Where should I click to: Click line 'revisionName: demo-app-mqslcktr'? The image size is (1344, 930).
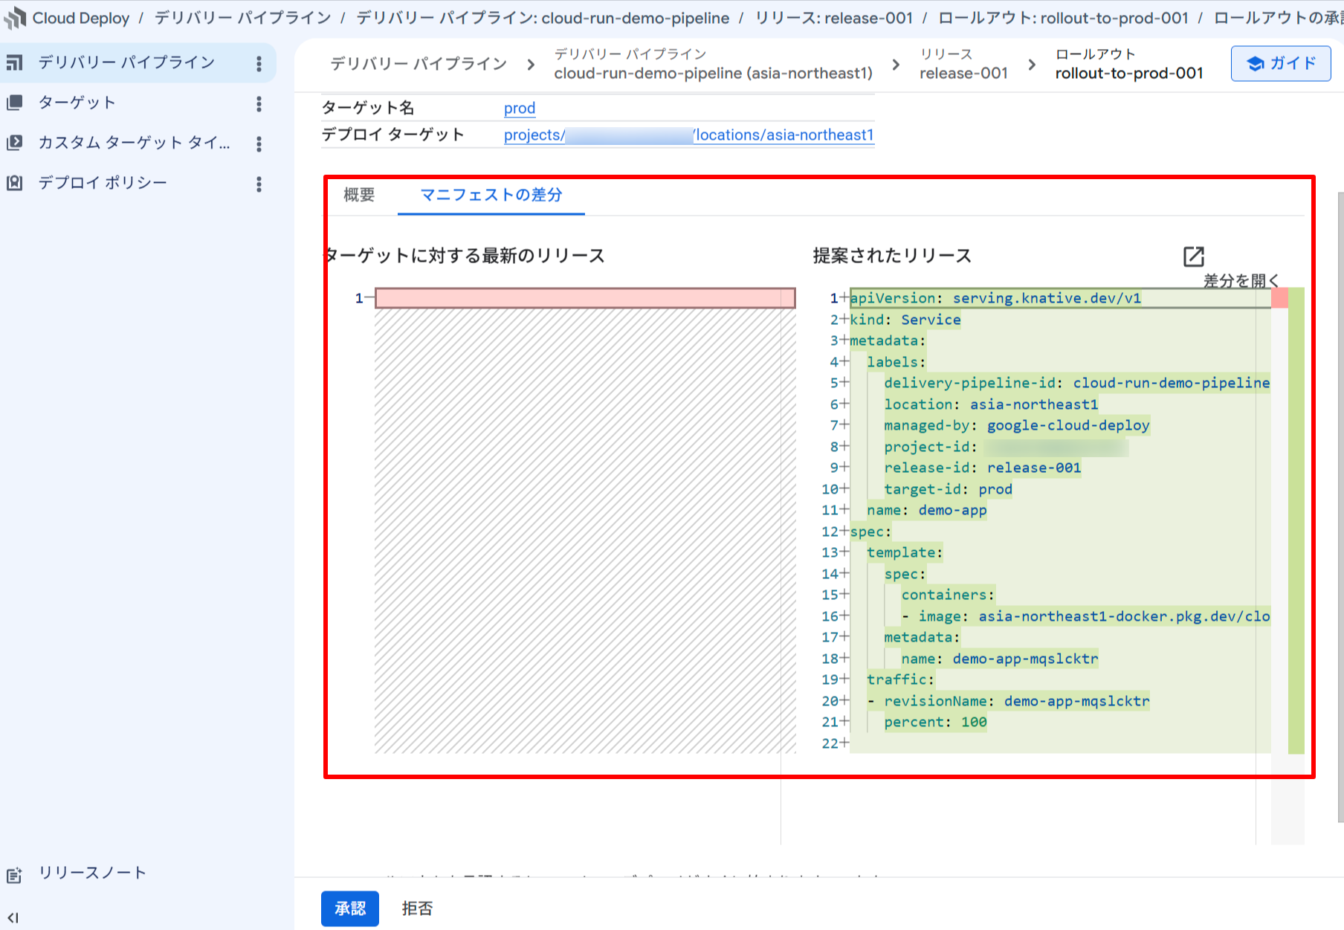[x=1008, y=701]
